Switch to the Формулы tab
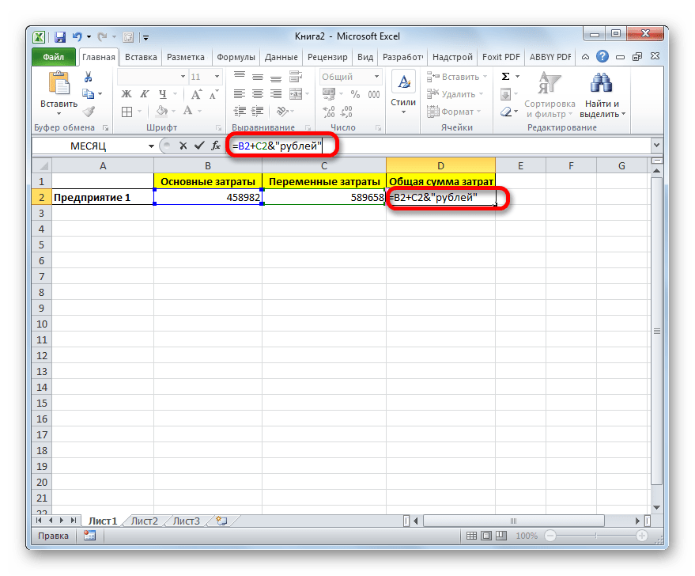695x576 pixels. 236,57
